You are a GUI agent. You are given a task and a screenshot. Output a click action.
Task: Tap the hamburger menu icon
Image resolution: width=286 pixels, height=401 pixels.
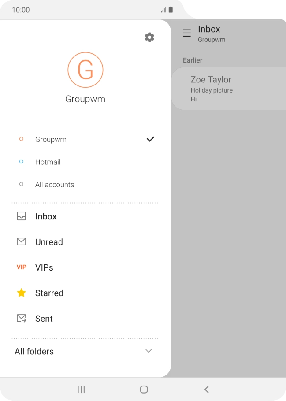coord(187,33)
